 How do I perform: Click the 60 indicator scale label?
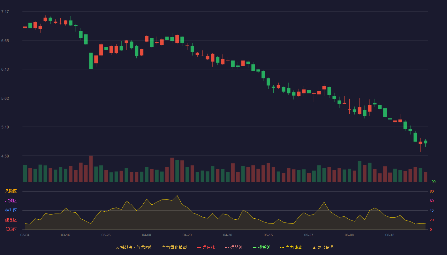[432, 201]
